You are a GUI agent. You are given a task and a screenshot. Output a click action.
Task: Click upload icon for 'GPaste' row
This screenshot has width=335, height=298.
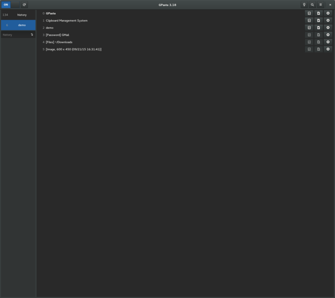[x=318, y=13]
